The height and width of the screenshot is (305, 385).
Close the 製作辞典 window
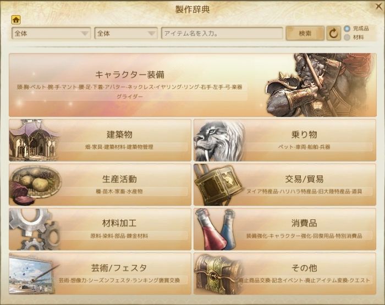click(x=380, y=7)
